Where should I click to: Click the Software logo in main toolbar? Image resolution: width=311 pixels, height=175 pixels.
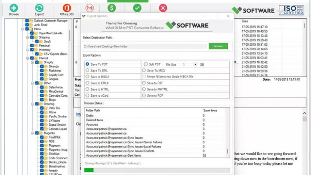tap(253, 10)
